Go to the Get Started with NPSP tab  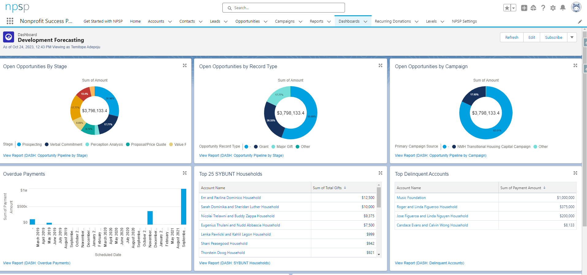click(103, 21)
